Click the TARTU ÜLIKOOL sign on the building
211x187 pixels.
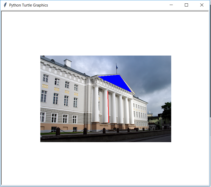[x=104, y=126]
